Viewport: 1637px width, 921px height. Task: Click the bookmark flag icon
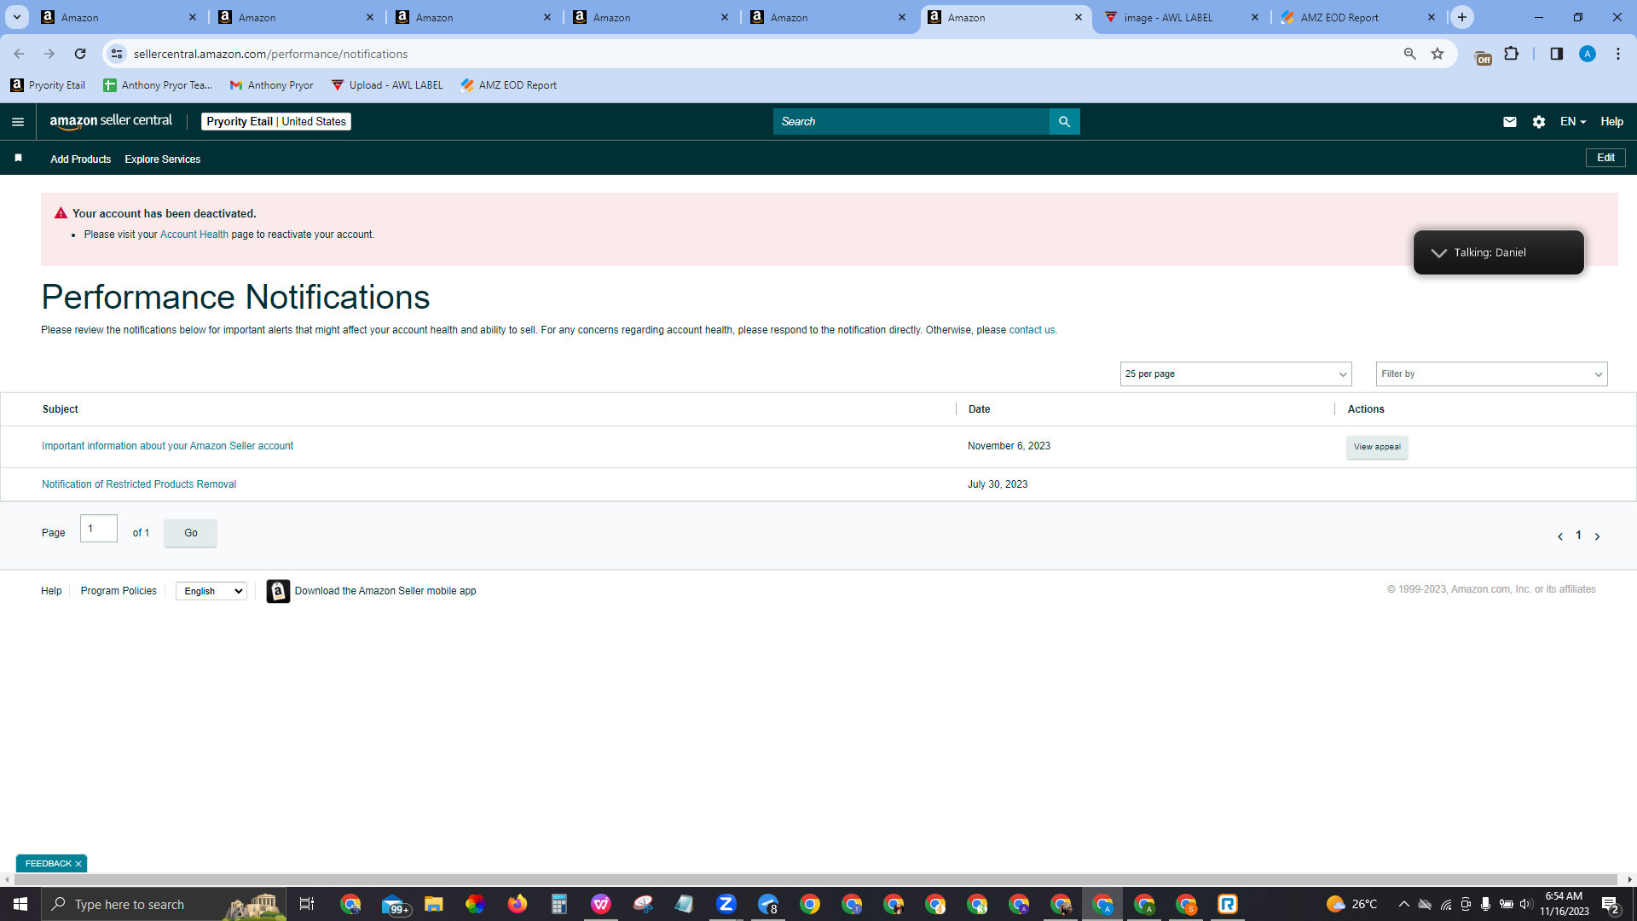coord(18,159)
